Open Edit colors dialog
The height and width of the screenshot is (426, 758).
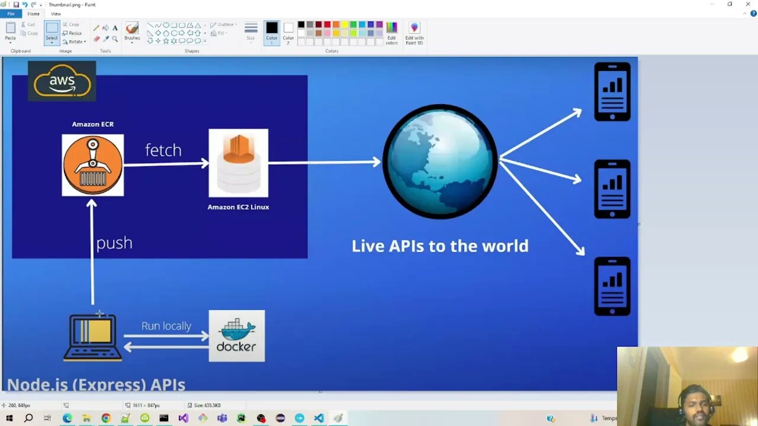tap(391, 33)
